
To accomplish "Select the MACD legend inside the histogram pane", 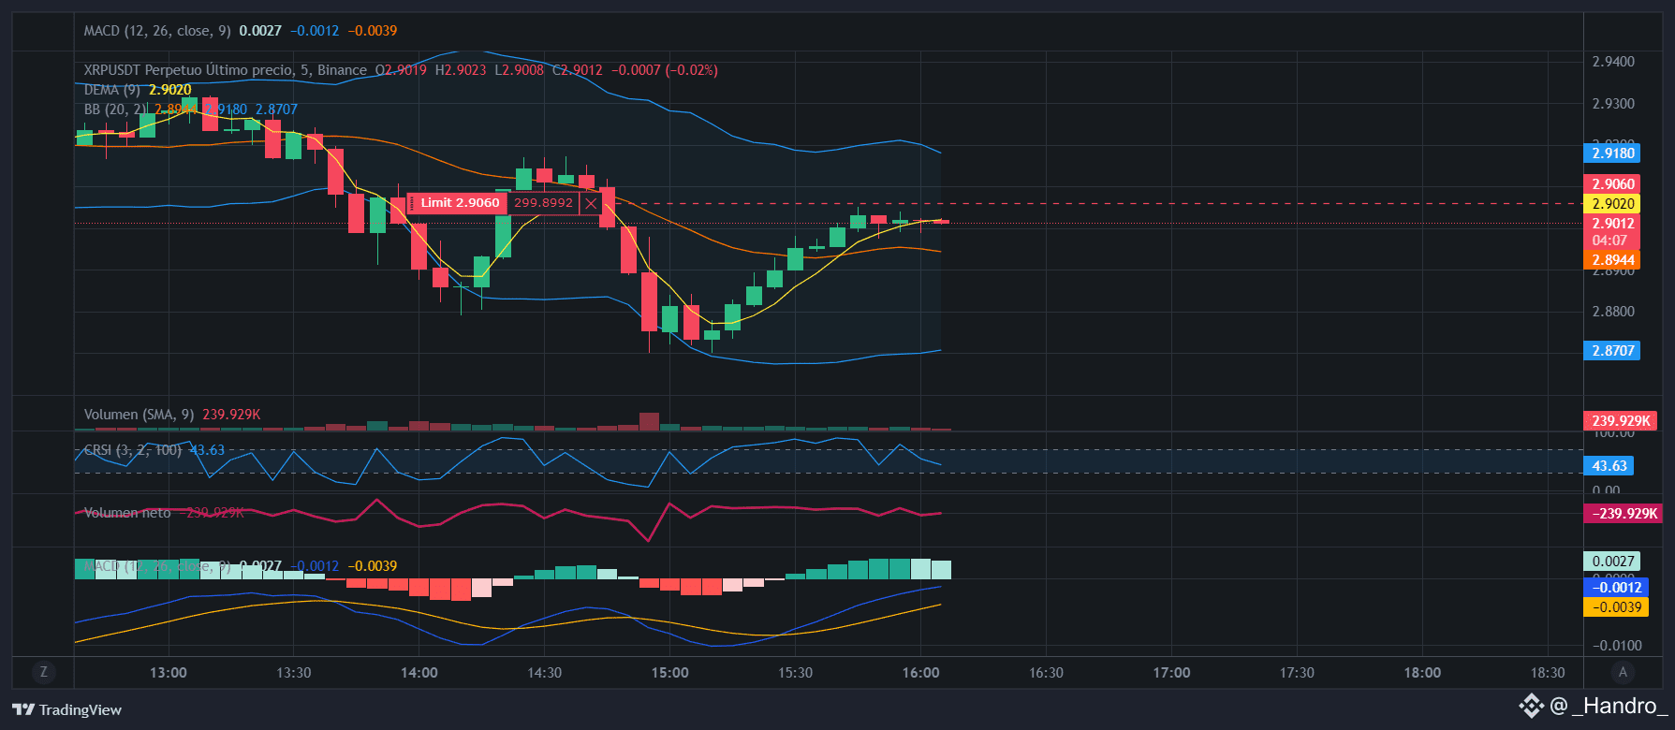I will pyautogui.click(x=157, y=566).
